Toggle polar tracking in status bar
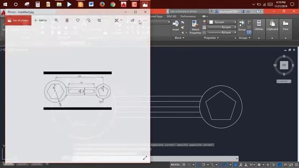 204,165
